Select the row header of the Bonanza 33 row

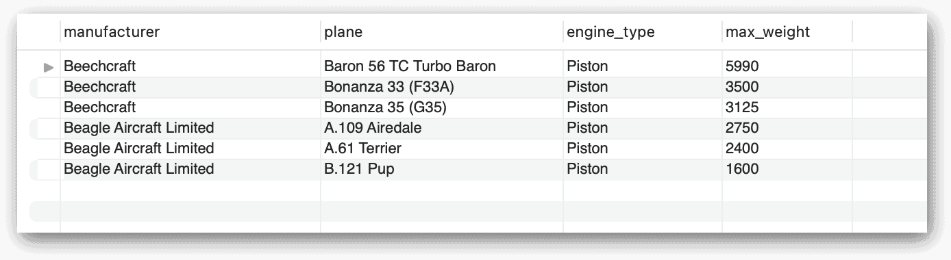coord(45,87)
